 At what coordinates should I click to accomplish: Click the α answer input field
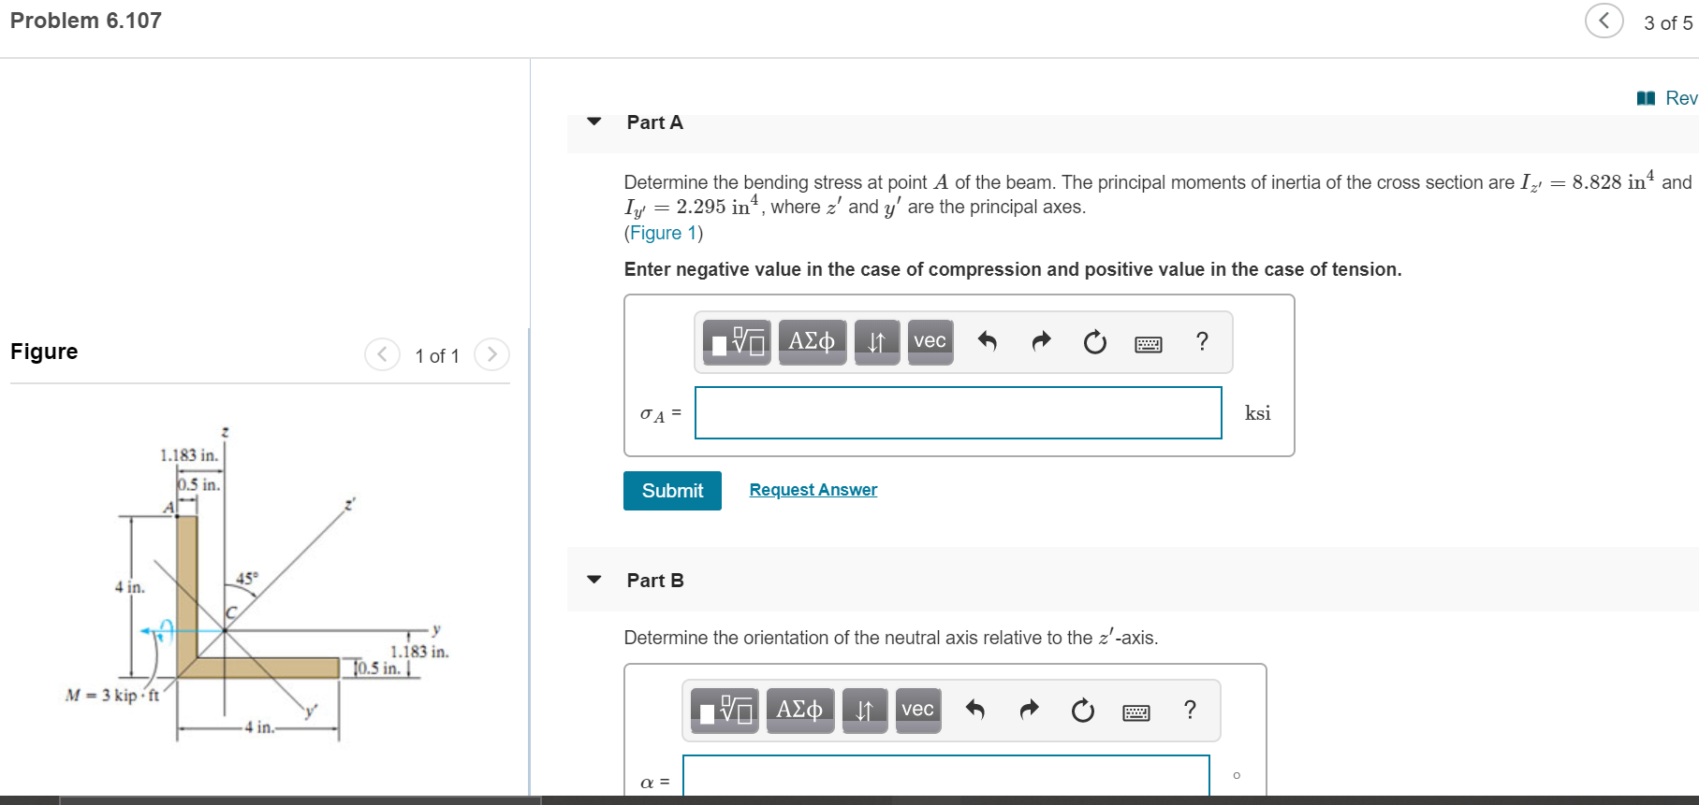tap(946, 776)
